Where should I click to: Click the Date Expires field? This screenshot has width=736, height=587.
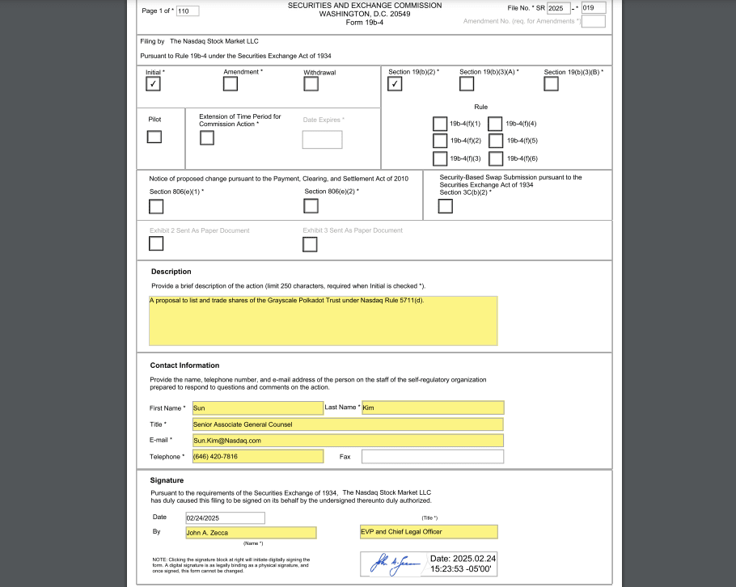pyautogui.click(x=323, y=140)
